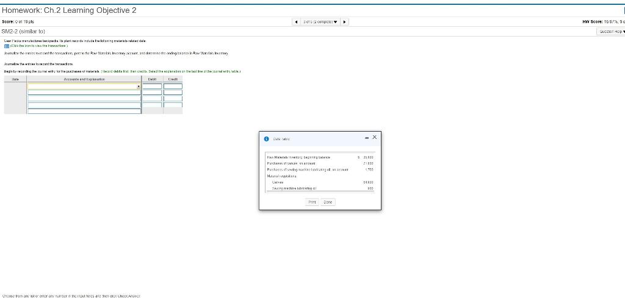Image resolution: width=625 pixels, height=298 pixels.
Task: Click 'Purchases of sewing machine lubricating oil' row
Action: tap(320, 169)
